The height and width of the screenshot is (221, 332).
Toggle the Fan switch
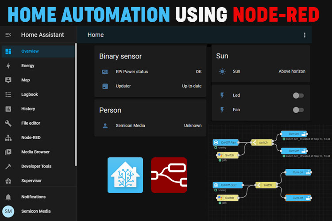coord(298,110)
